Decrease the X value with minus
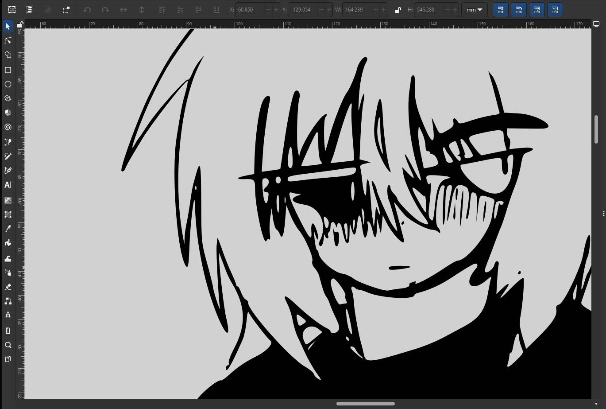 click(x=269, y=10)
